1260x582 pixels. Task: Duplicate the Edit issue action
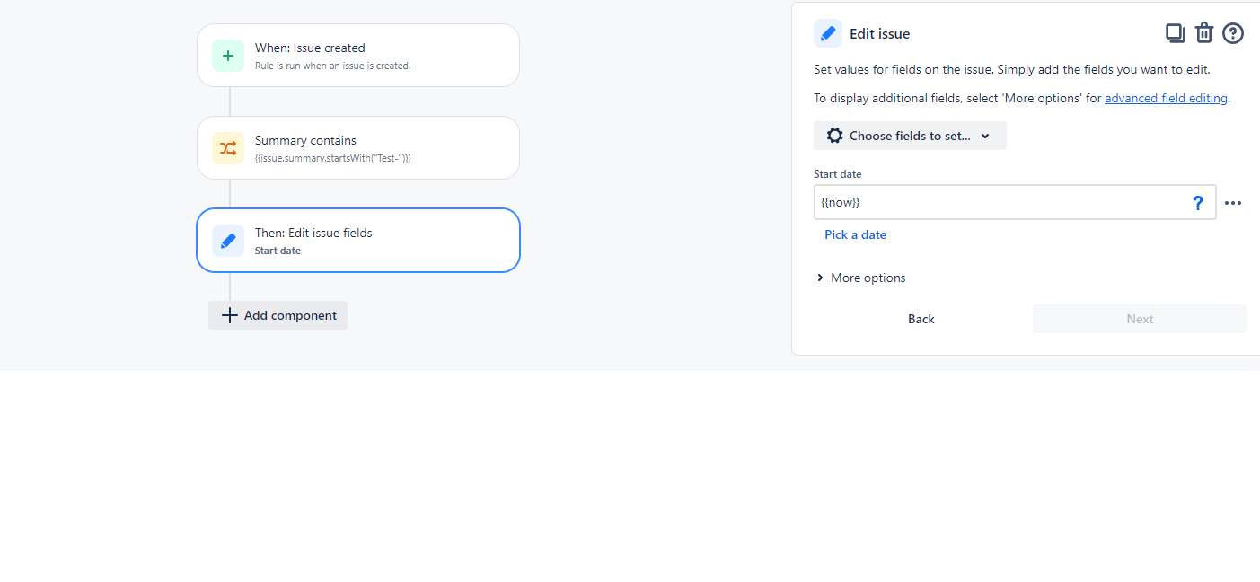pos(1176,32)
